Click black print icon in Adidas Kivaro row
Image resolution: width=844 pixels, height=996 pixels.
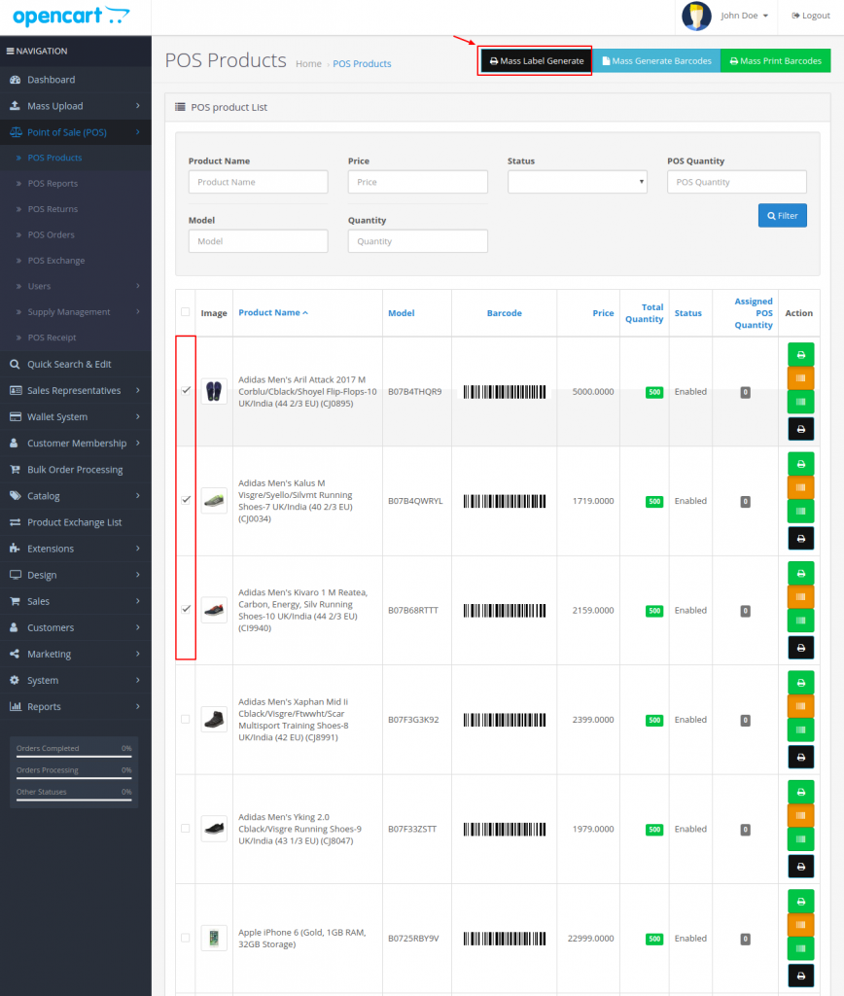[x=801, y=647]
